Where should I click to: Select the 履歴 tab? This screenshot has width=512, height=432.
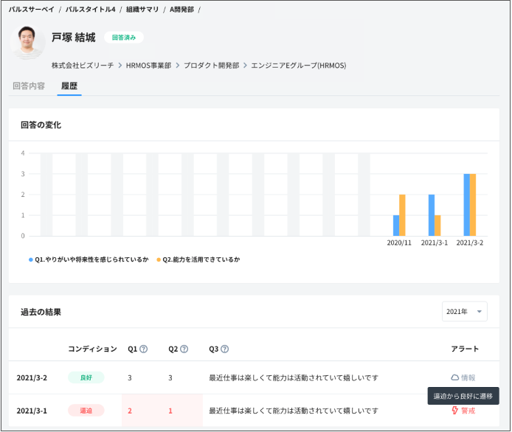pyautogui.click(x=69, y=86)
